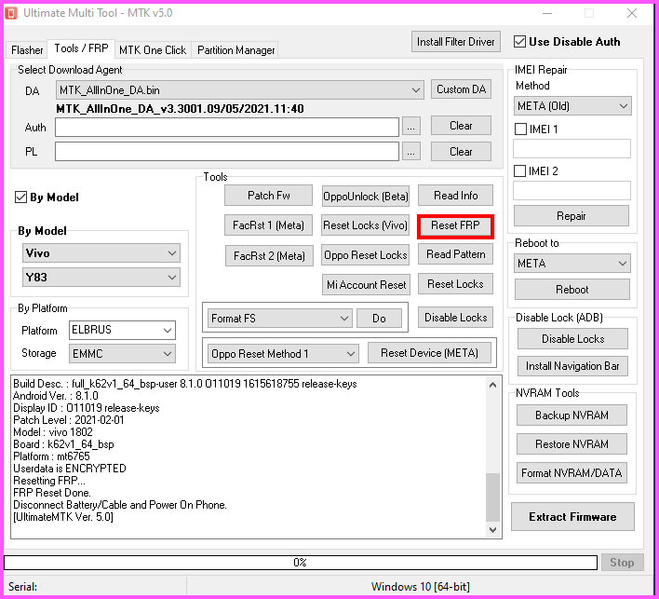Clear the Auth file field
659x599 pixels.
coord(461,126)
